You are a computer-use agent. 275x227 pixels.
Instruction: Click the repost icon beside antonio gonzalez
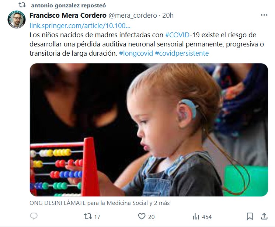22,5
